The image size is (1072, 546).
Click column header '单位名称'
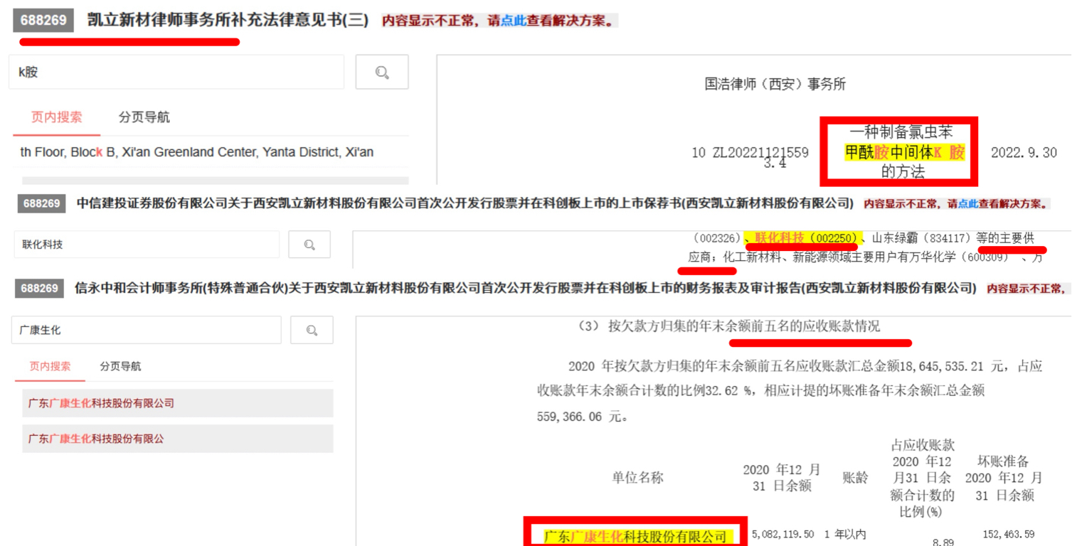637,478
